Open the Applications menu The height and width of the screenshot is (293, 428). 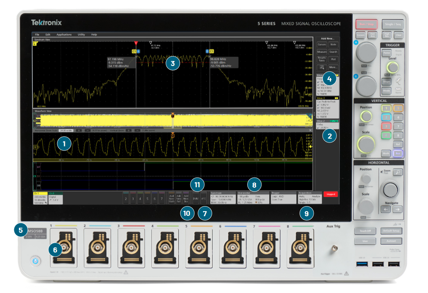pos(64,34)
